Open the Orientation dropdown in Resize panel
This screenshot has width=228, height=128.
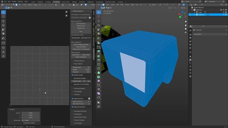[x=31, y=120]
